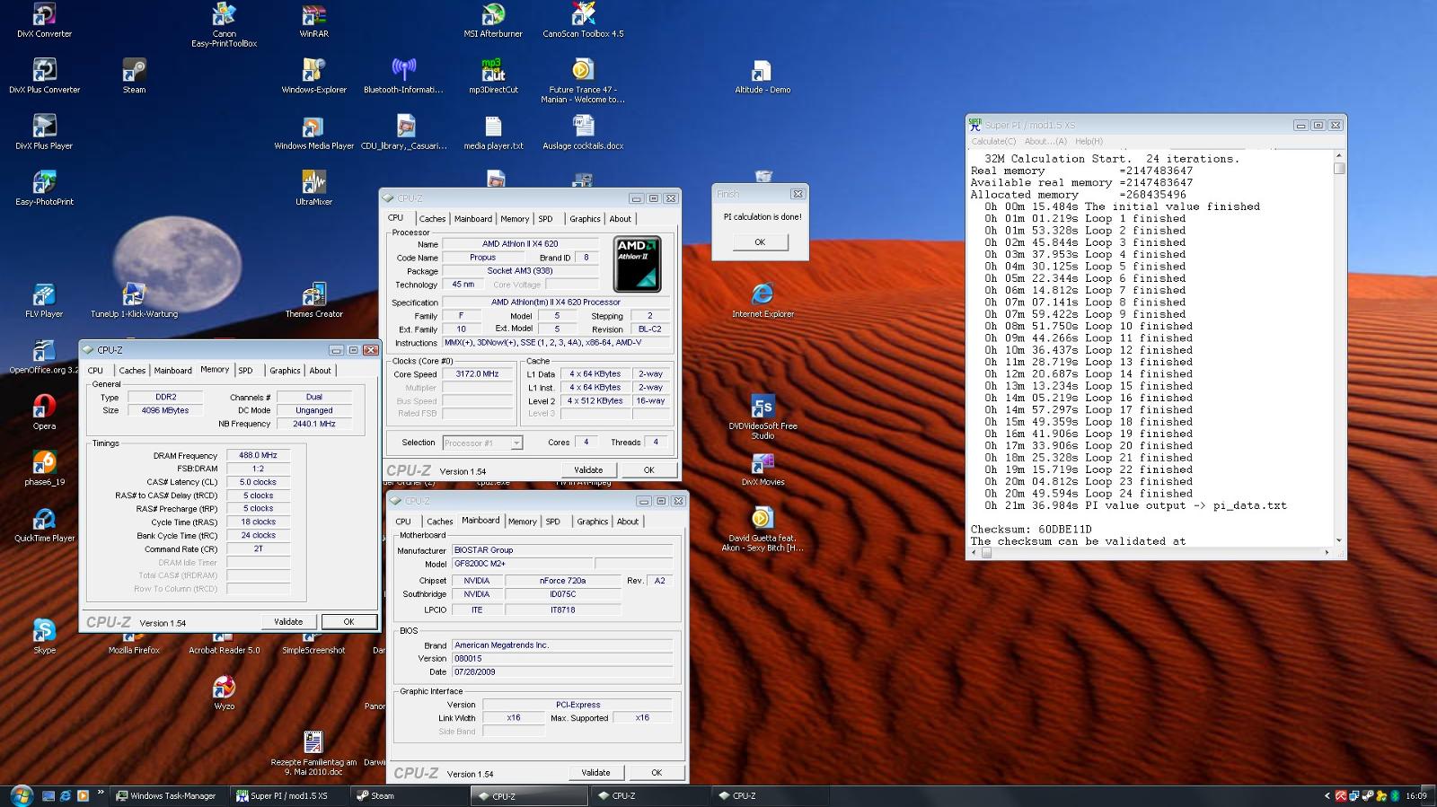The image size is (1437, 807).
Task: Select Graphics tab in Memory CPU-Z window
Action: tap(285, 370)
